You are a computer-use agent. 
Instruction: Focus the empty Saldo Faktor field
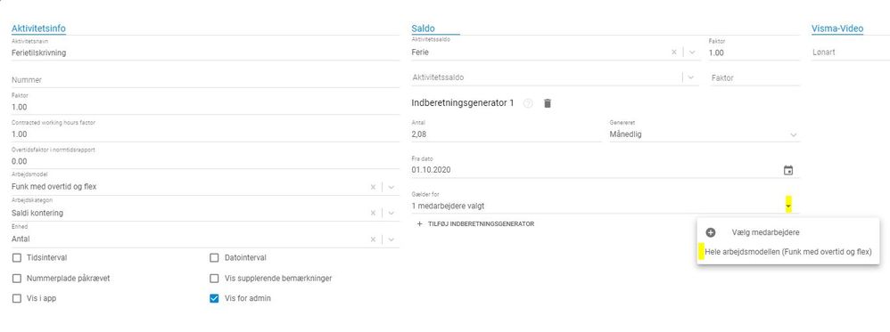(754, 77)
